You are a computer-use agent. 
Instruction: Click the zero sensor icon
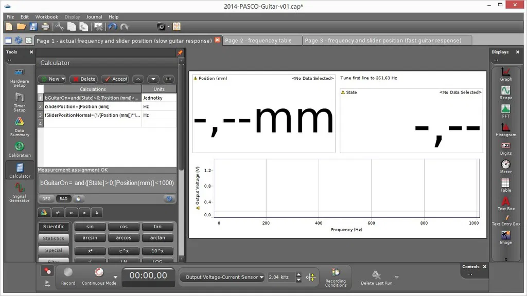point(311,277)
